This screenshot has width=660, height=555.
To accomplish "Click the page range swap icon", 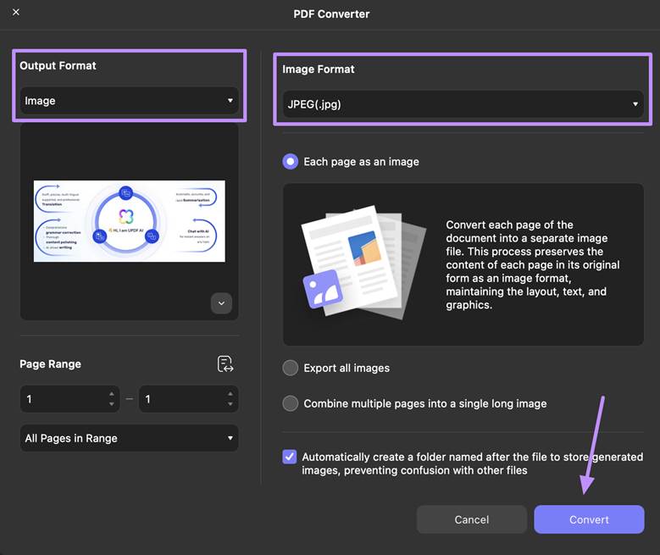I will point(225,364).
